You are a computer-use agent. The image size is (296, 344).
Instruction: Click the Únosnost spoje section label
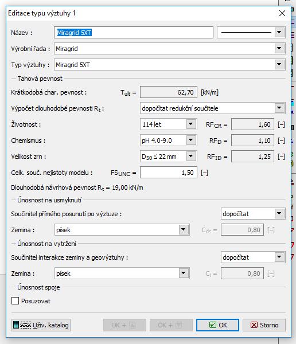tap(38, 287)
